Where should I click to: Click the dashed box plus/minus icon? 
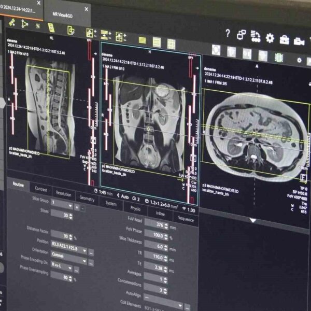coord(121,37)
